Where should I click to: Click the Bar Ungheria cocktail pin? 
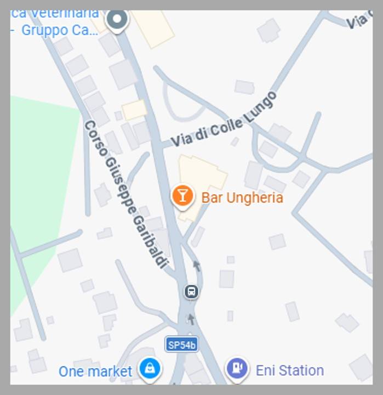tap(183, 197)
